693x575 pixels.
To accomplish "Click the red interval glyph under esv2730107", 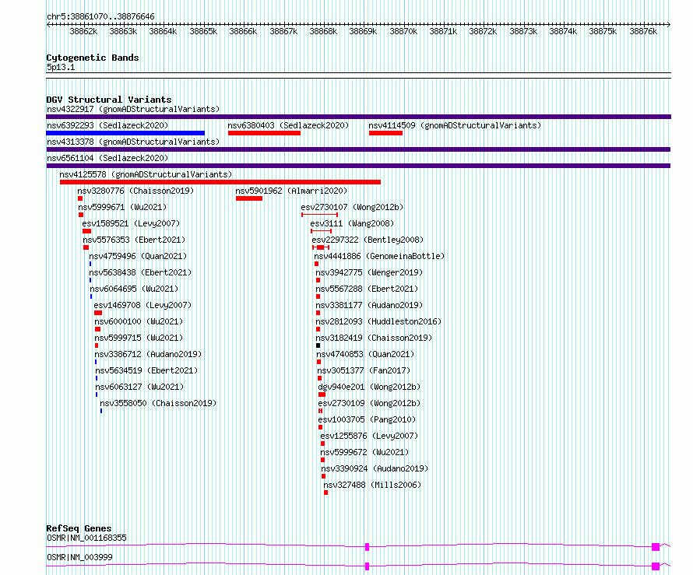I will coord(319,215).
